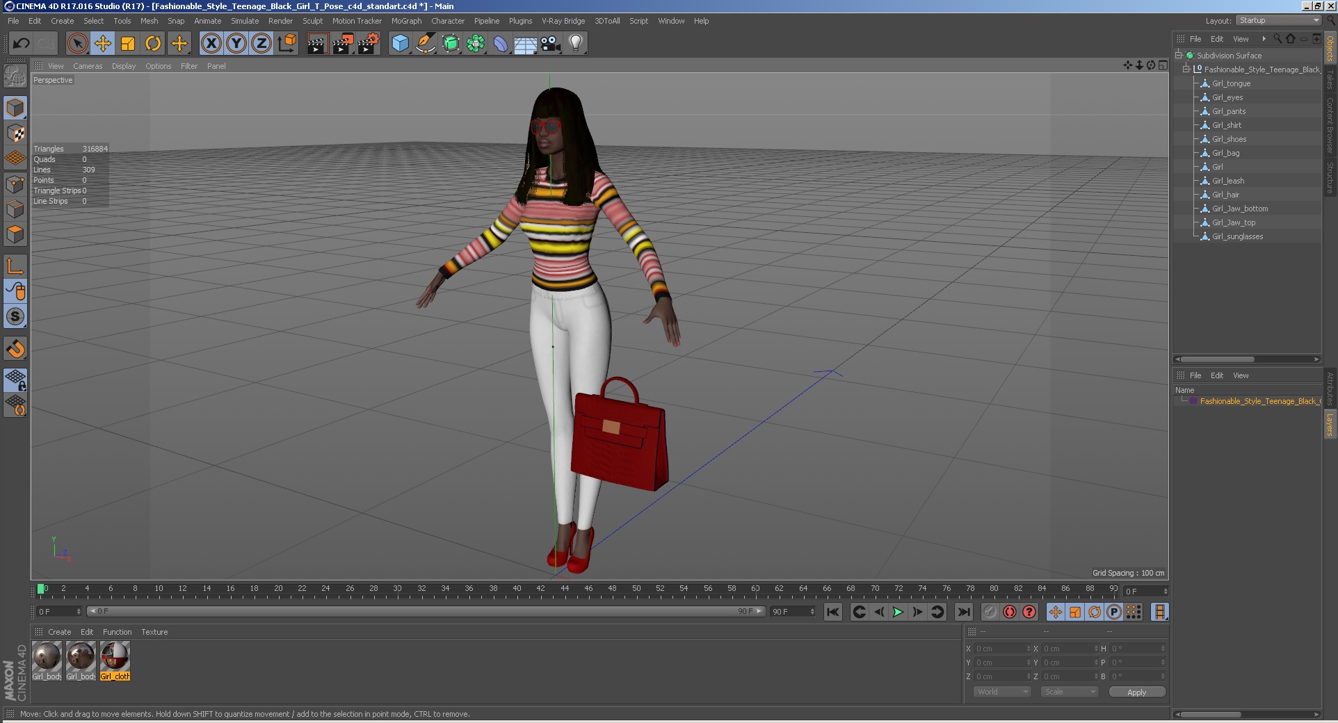The image size is (1338, 723).
Task: Play the animation forward
Action: tap(898, 612)
